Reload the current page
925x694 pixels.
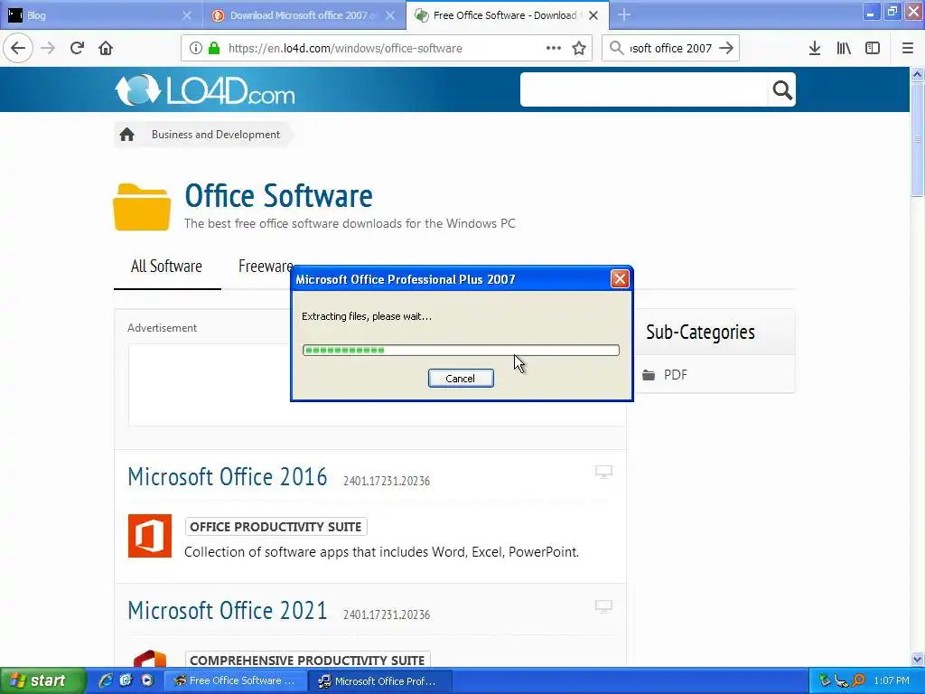pyautogui.click(x=77, y=48)
